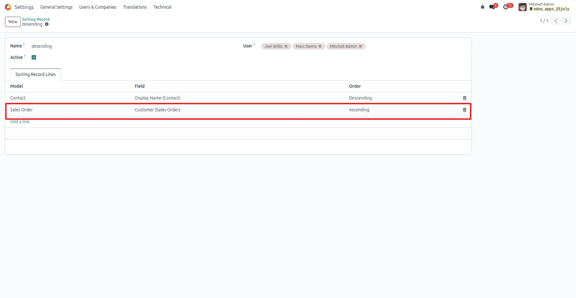Open the activities clock icon
This screenshot has height=298, width=576.
506,7
